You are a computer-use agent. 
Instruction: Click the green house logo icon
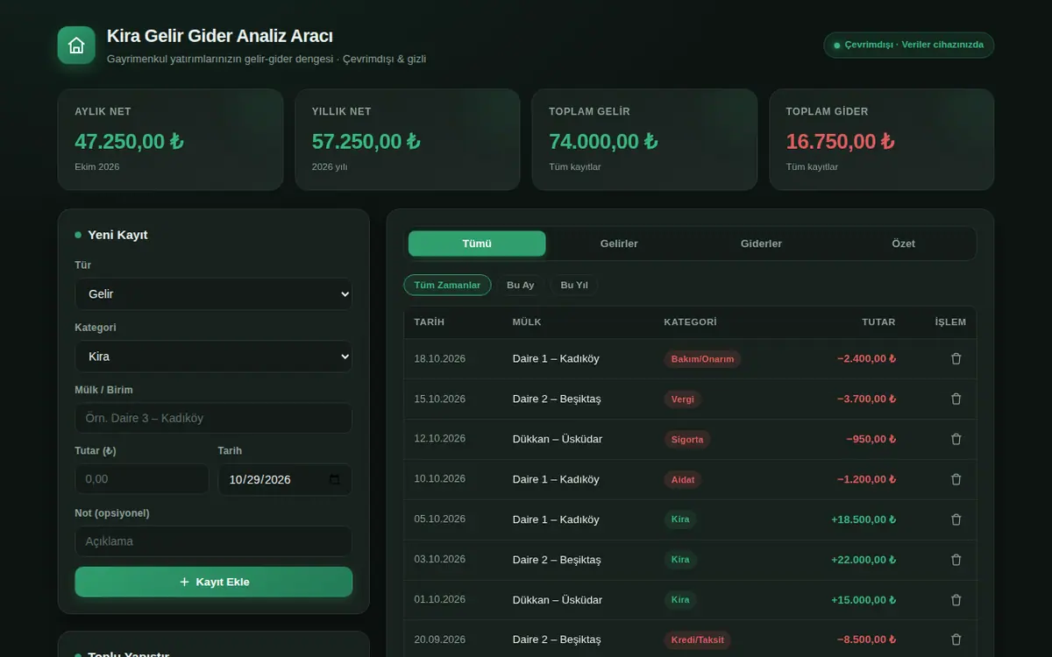76,46
